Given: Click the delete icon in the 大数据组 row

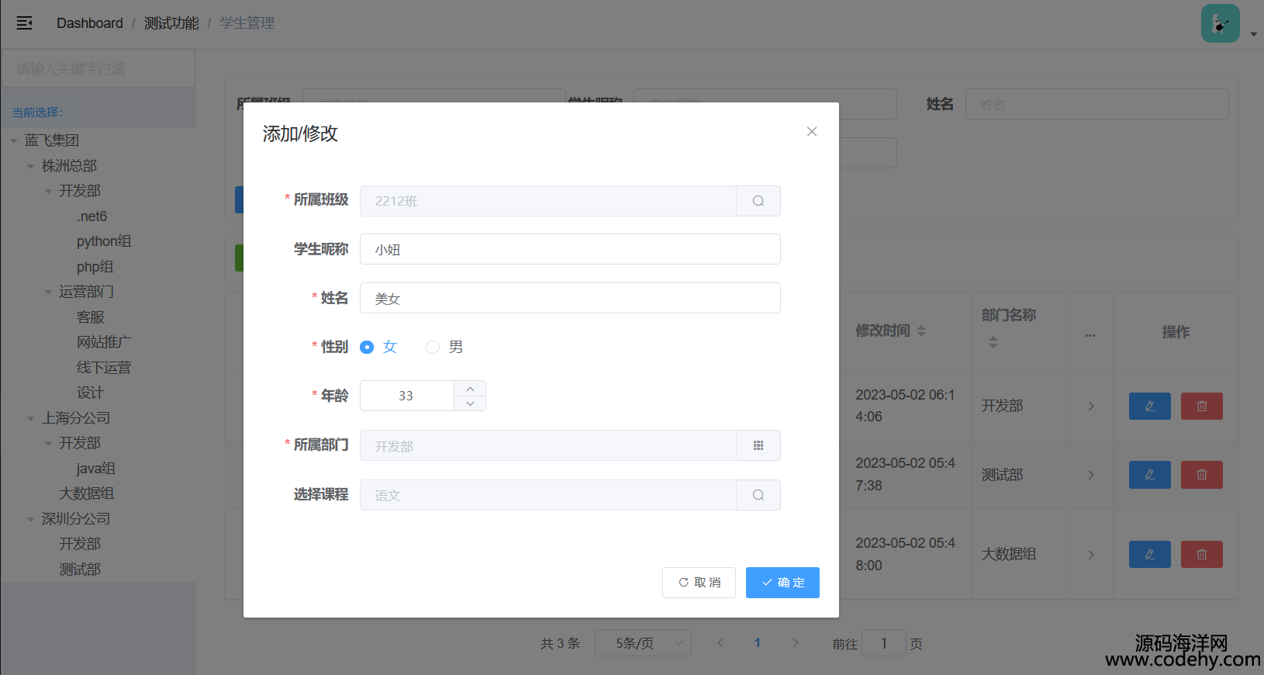Looking at the screenshot, I should [x=1202, y=554].
